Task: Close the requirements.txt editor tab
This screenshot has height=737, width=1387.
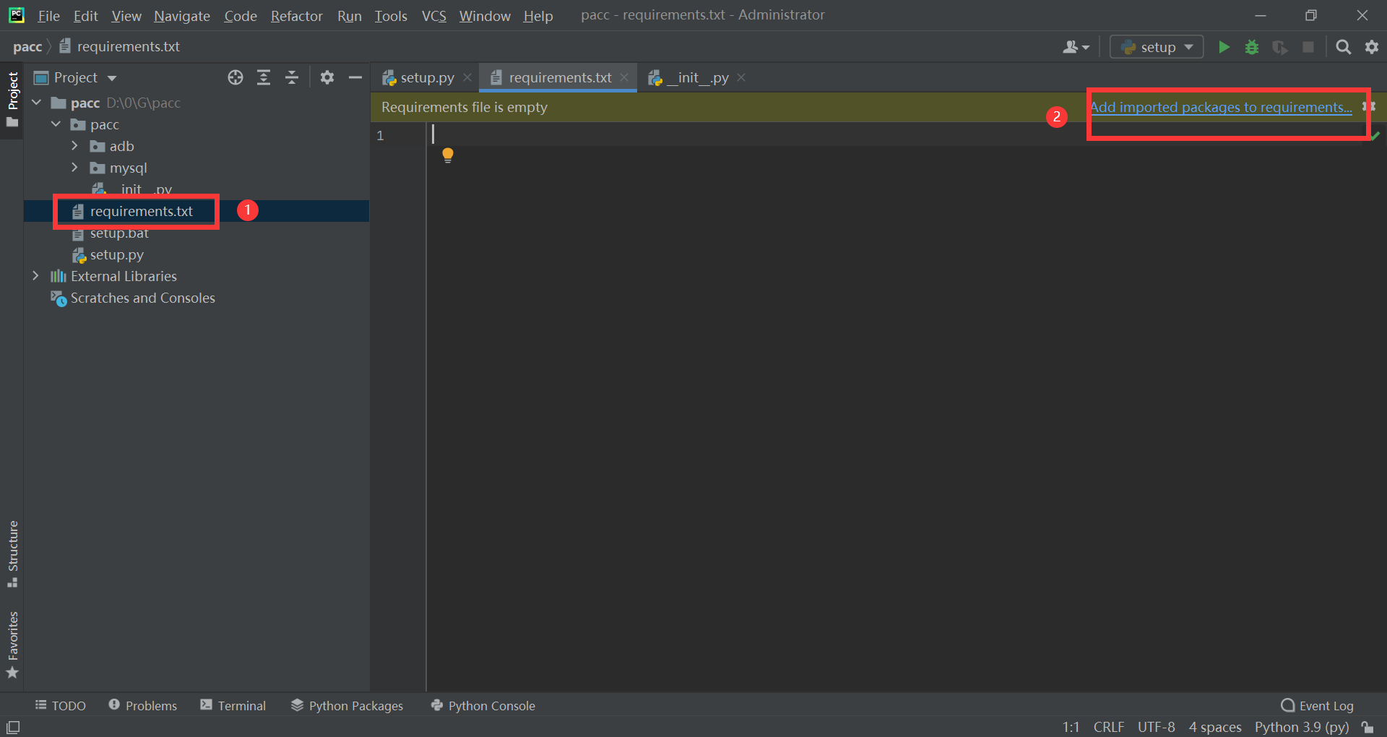Action: [x=624, y=77]
